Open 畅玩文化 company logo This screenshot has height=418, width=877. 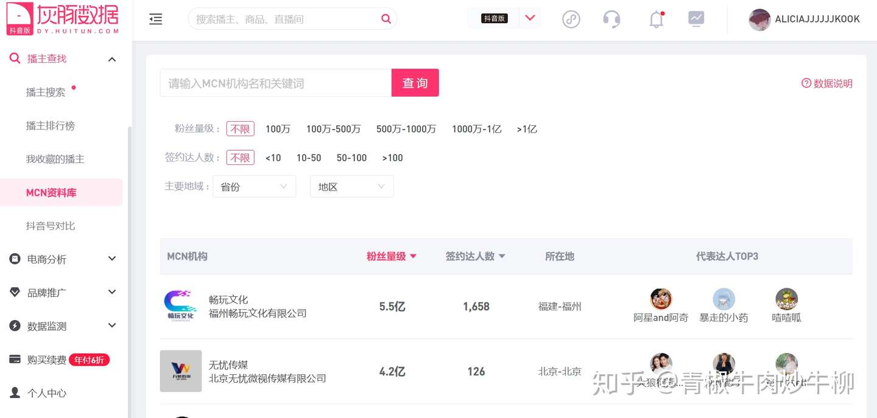pos(181,305)
